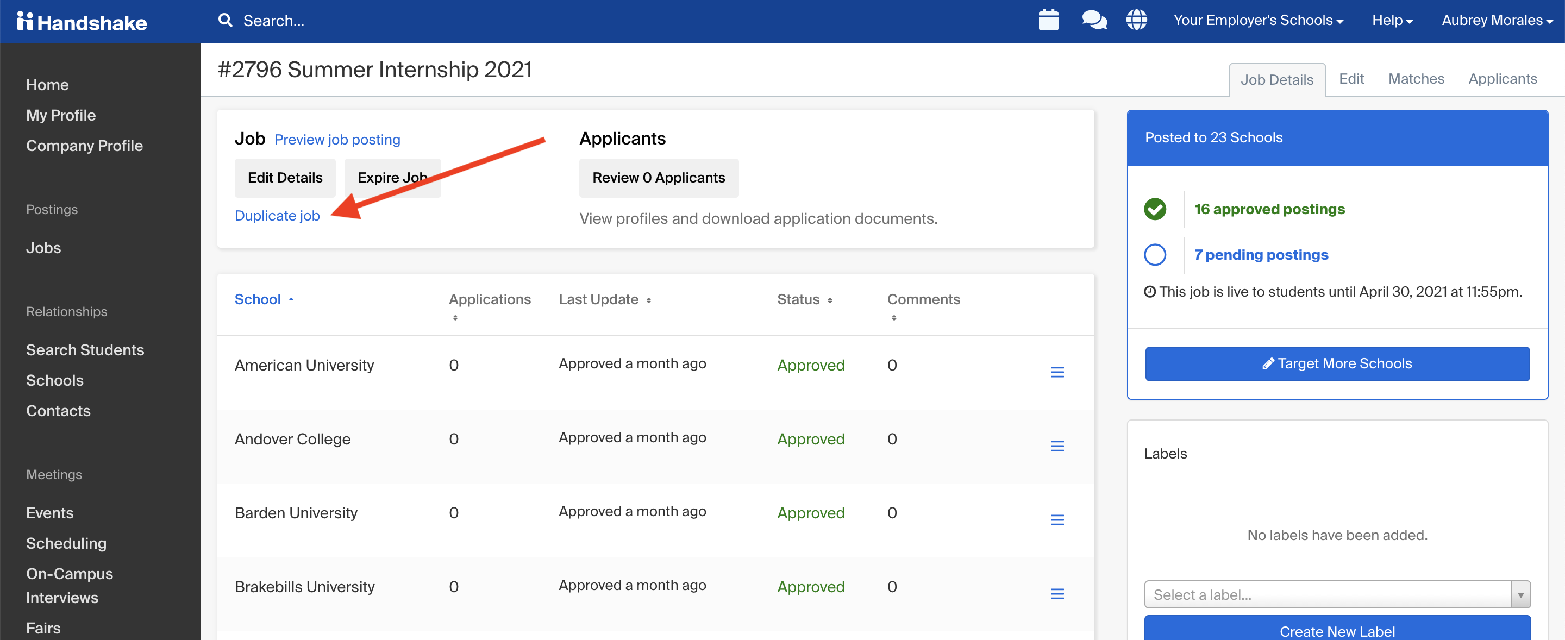Open the Aubrey Morales account dropdown
Image resolution: width=1565 pixels, height=640 pixels.
[x=1496, y=20]
